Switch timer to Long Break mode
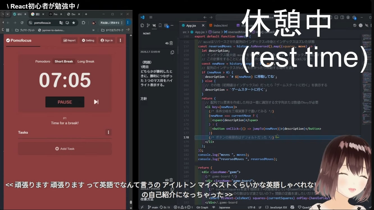This screenshot has width=374, height=210. [x=86, y=61]
